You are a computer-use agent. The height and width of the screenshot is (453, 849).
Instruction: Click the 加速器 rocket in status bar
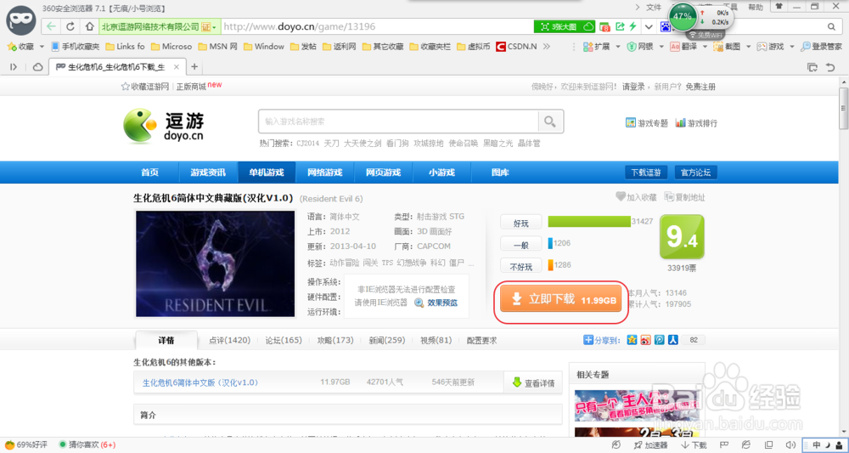pyautogui.click(x=650, y=445)
